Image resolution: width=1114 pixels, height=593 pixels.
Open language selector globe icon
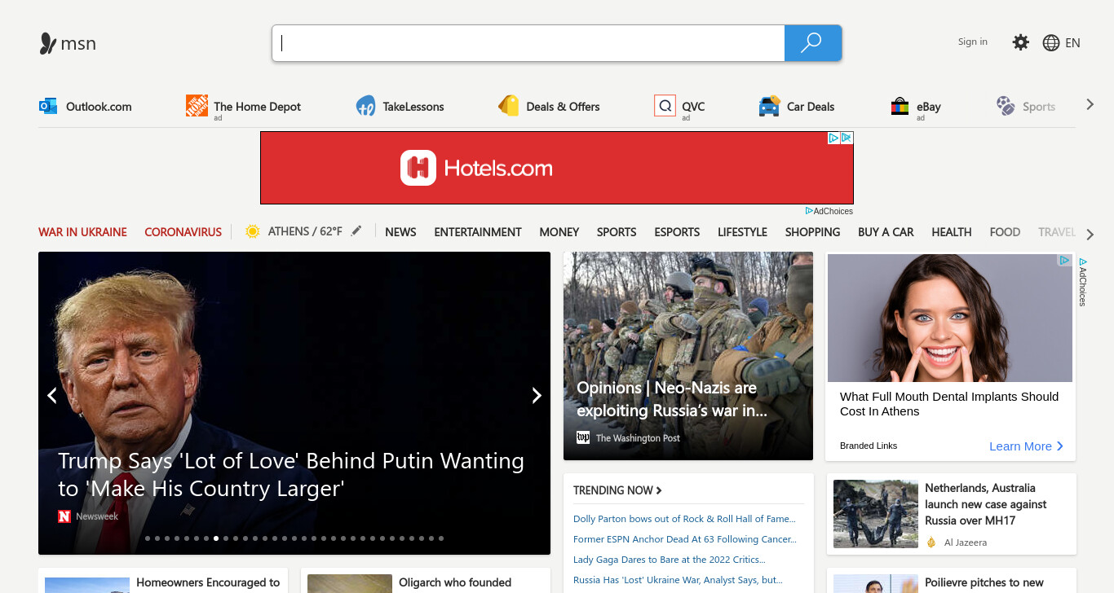1051,43
